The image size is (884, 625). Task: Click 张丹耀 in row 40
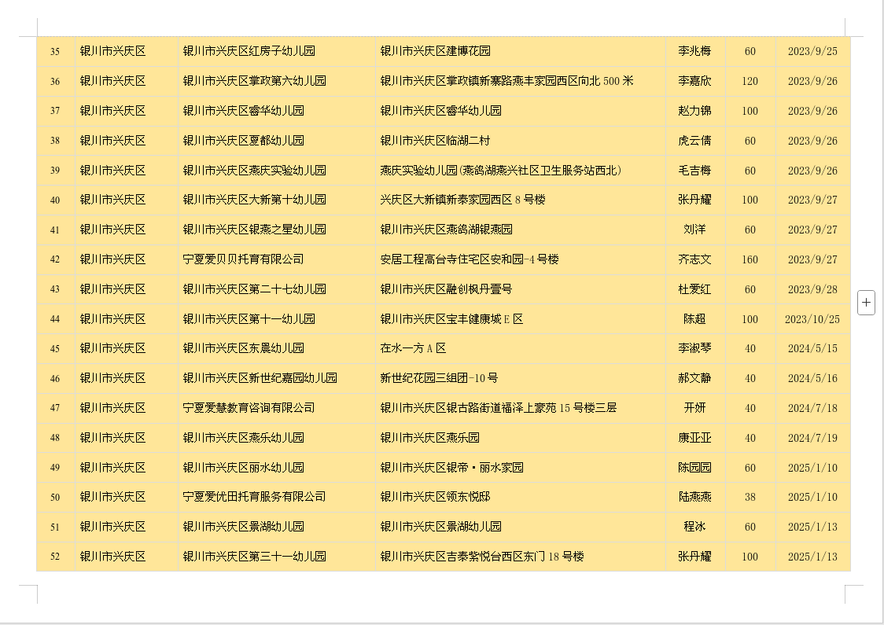[x=694, y=200]
